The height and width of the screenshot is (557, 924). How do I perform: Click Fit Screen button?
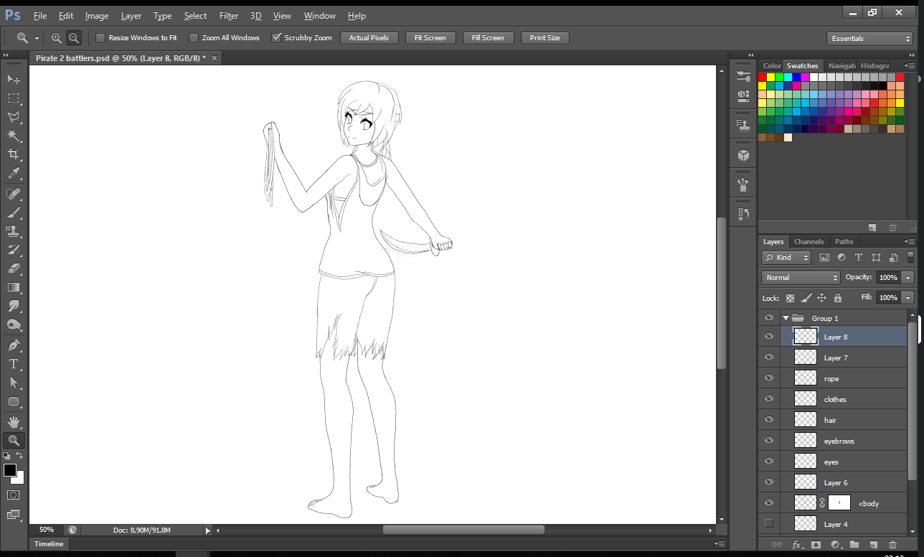coord(430,38)
